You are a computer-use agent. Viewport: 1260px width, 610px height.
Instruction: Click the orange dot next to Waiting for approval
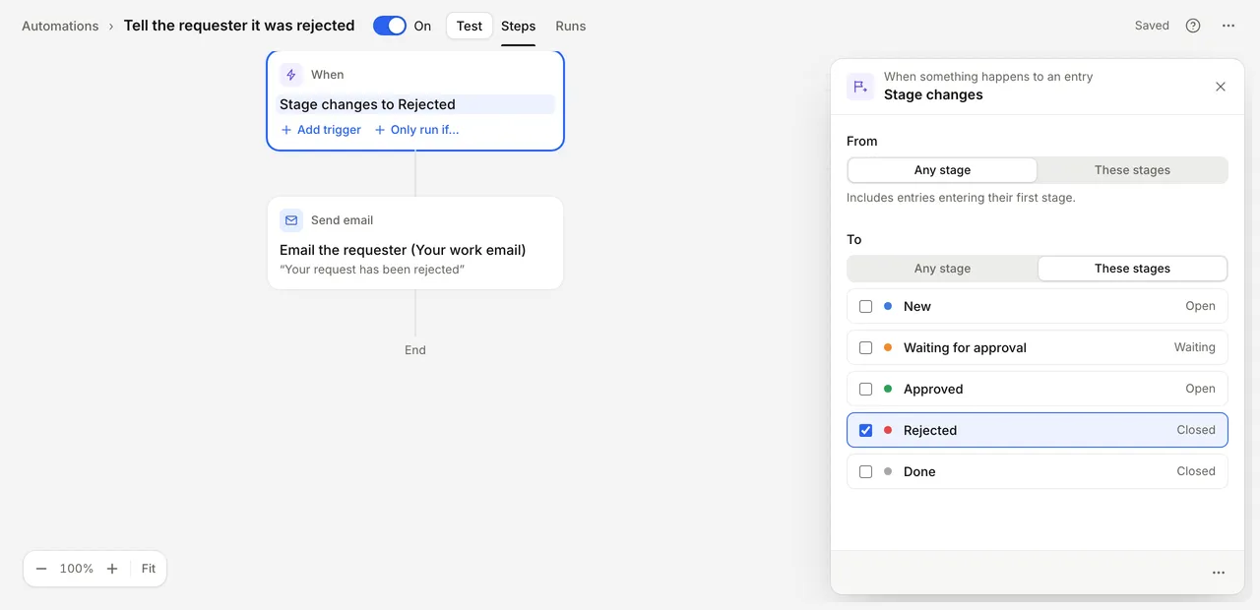(888, 347)
